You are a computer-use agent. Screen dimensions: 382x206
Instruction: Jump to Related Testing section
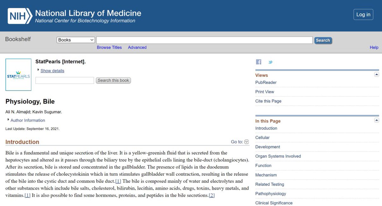[x=270, y=184]
